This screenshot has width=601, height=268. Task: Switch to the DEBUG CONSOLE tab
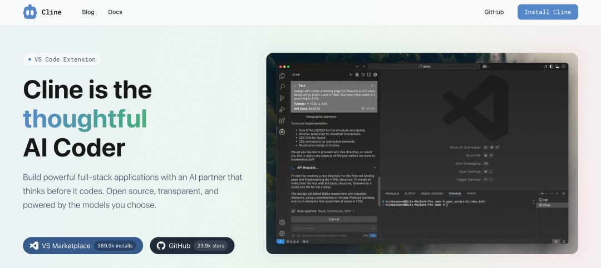pyautogui.click(x=432, y=194)
